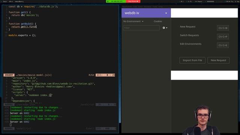Viewport: 240px width, 135px height.
Task: Click the Cookies link
Action: point(158,21)
